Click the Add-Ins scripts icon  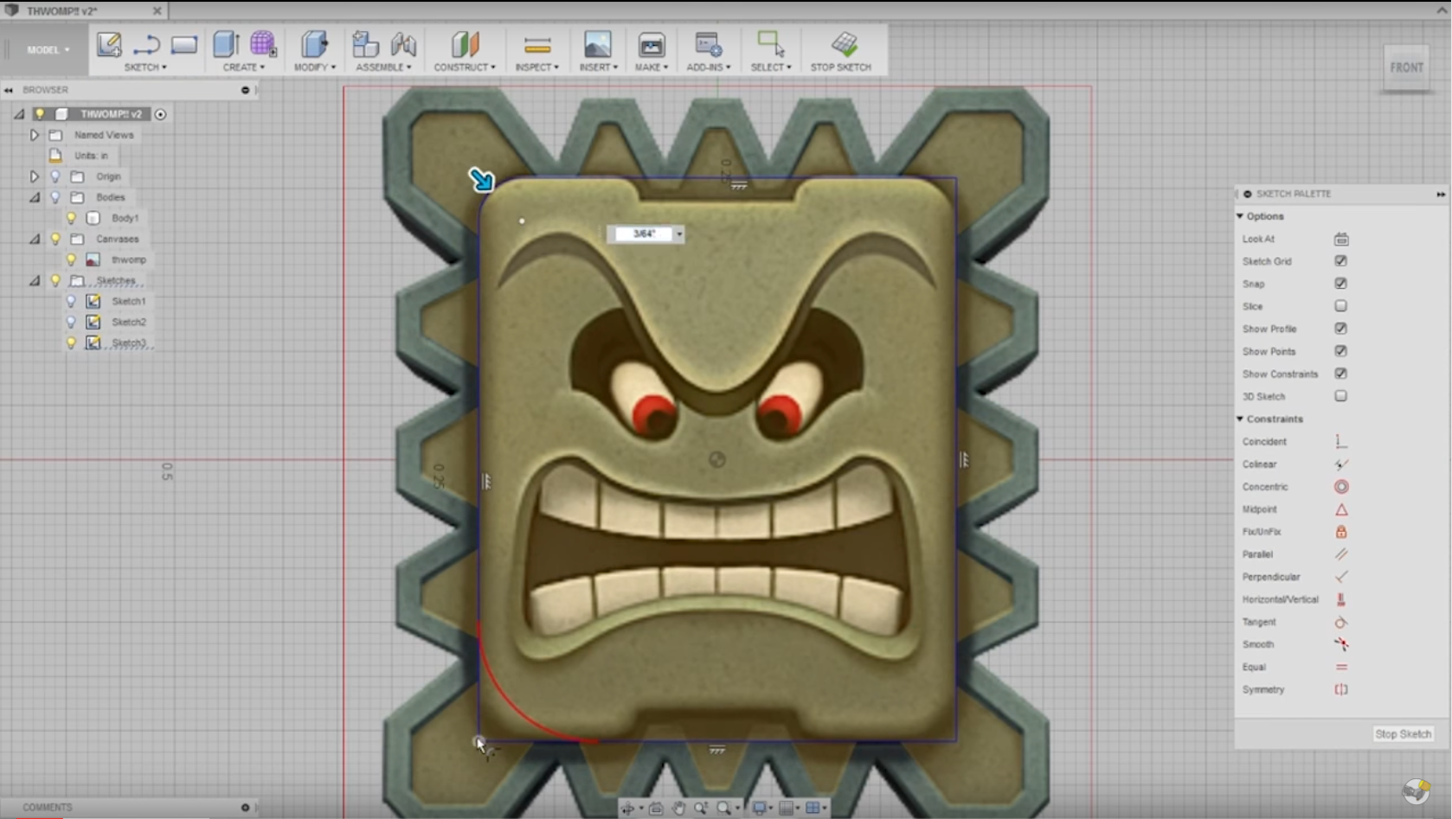709,44
